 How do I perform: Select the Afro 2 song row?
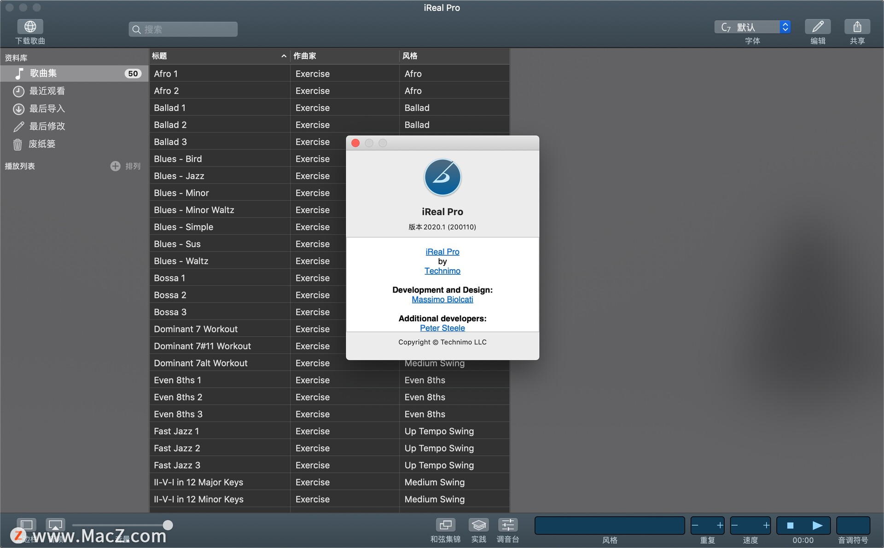click(x=330, y=91)
